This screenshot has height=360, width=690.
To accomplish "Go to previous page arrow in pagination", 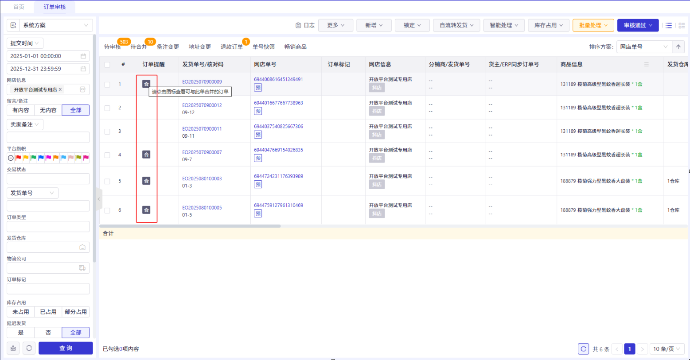I will [x=617, y=349].
